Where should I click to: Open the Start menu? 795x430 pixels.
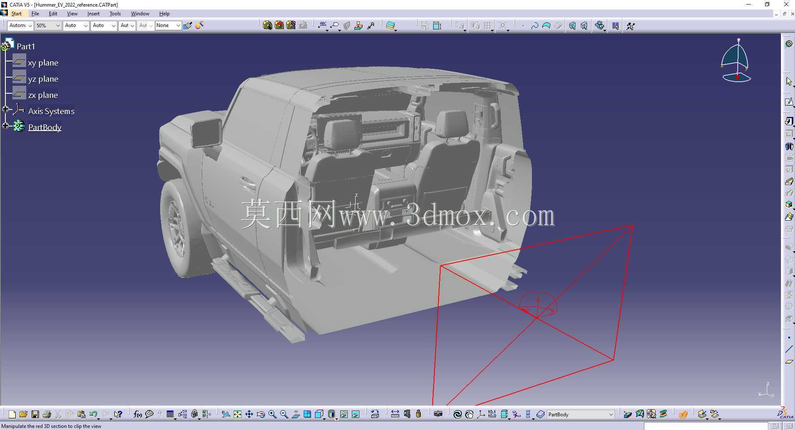(17, 14)
